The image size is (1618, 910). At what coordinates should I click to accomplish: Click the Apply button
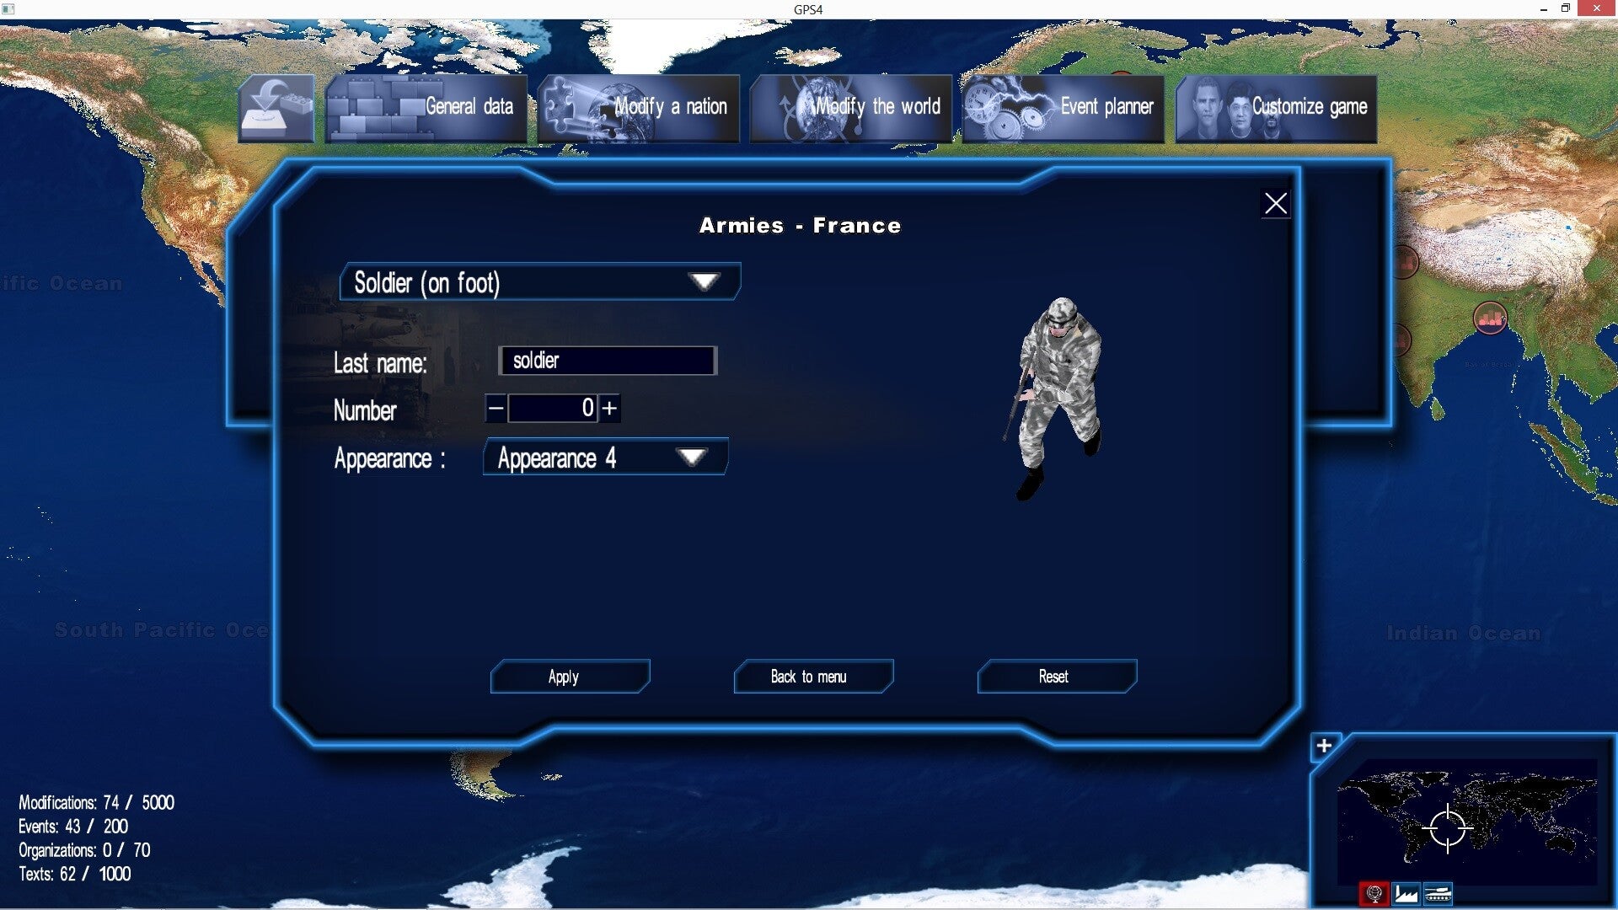pos(565,676)
